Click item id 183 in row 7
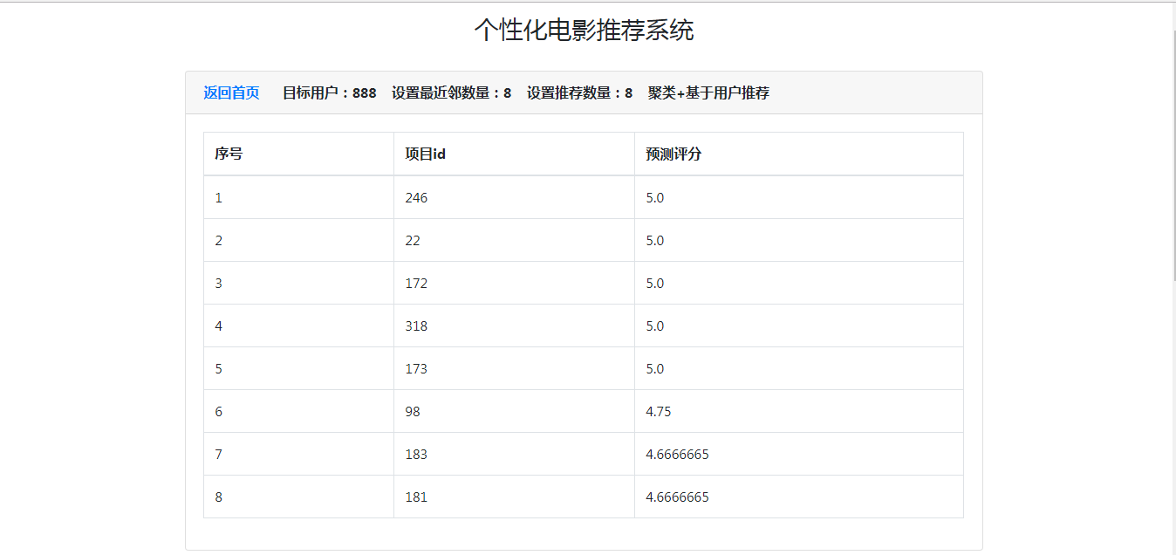The height and width of the screenshot is (555, 1176). click(x=416, y=454)
